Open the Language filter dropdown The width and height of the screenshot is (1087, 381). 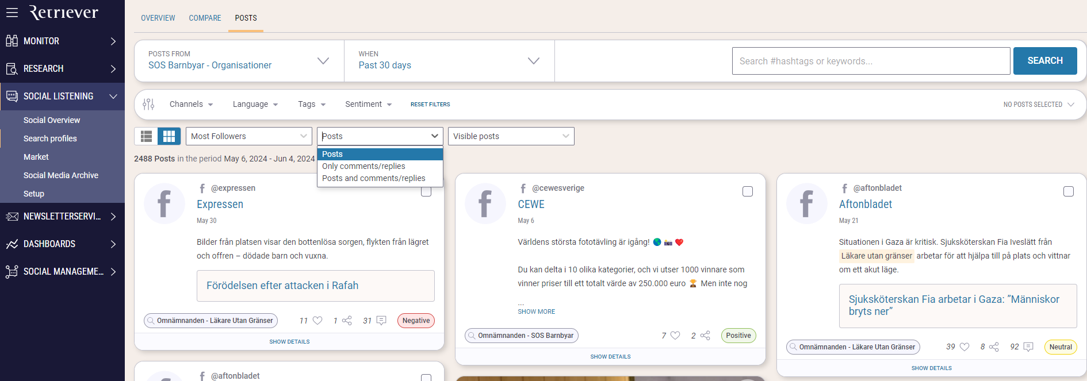[x=255, y=104]
